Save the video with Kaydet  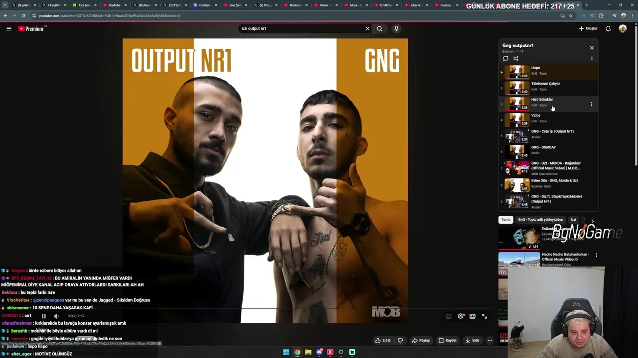[447, 341]
